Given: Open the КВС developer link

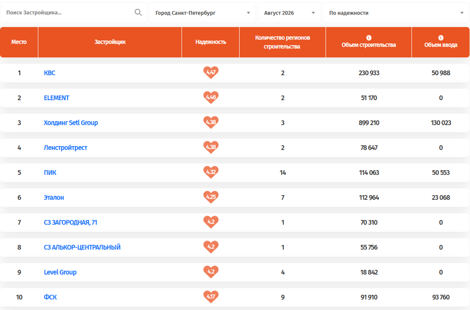Looking at the screenshot, I should click(50, 73).
